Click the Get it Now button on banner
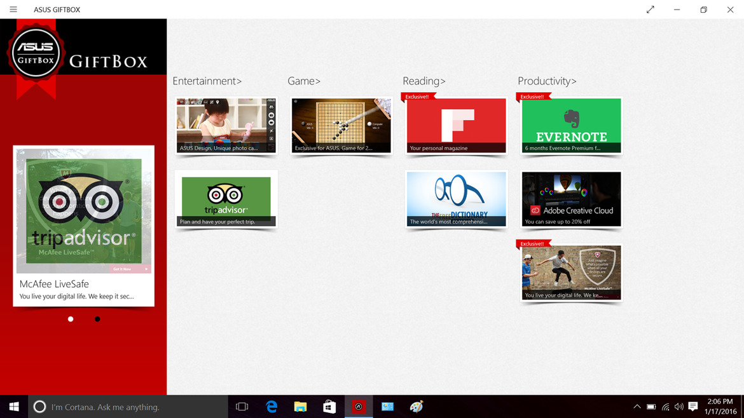Screen dimensions: 744x418 tap(130, 269)
